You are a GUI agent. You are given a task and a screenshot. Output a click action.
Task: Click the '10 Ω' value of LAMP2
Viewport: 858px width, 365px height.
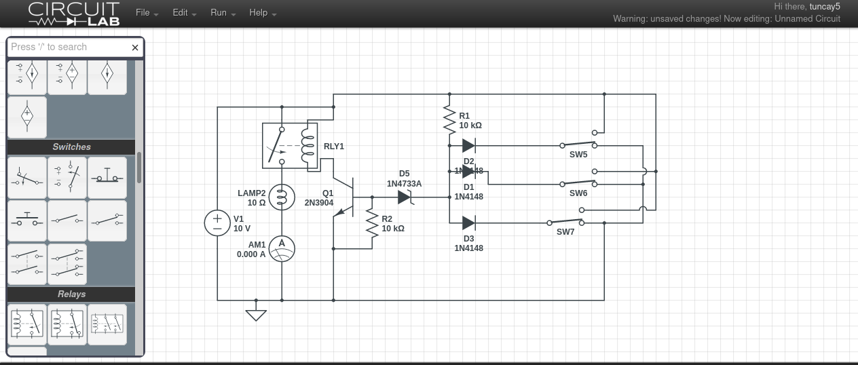pos(257,203)
